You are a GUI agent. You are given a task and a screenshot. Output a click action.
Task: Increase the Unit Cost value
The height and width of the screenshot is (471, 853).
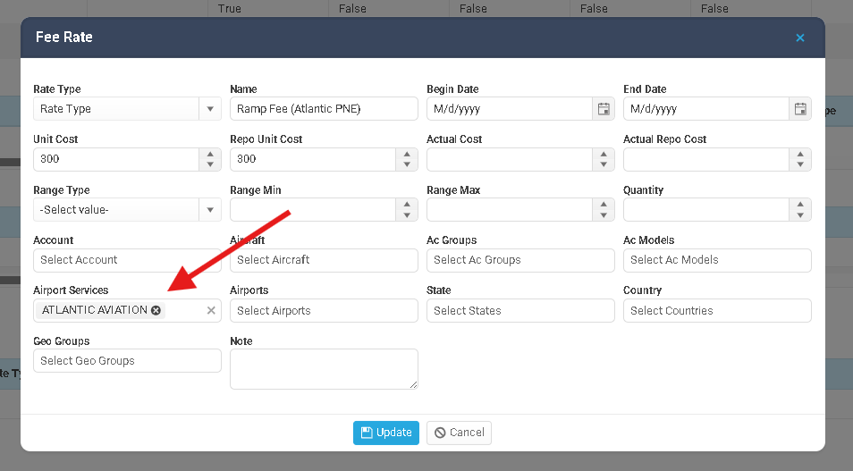tap(210, 154)
